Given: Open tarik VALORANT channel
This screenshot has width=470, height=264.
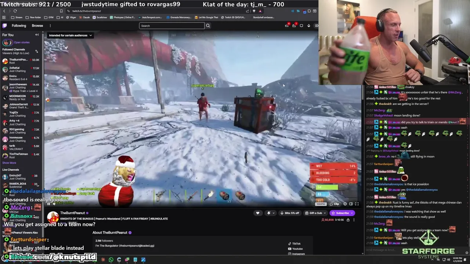Looking at the screenshot, I should 21,147.
